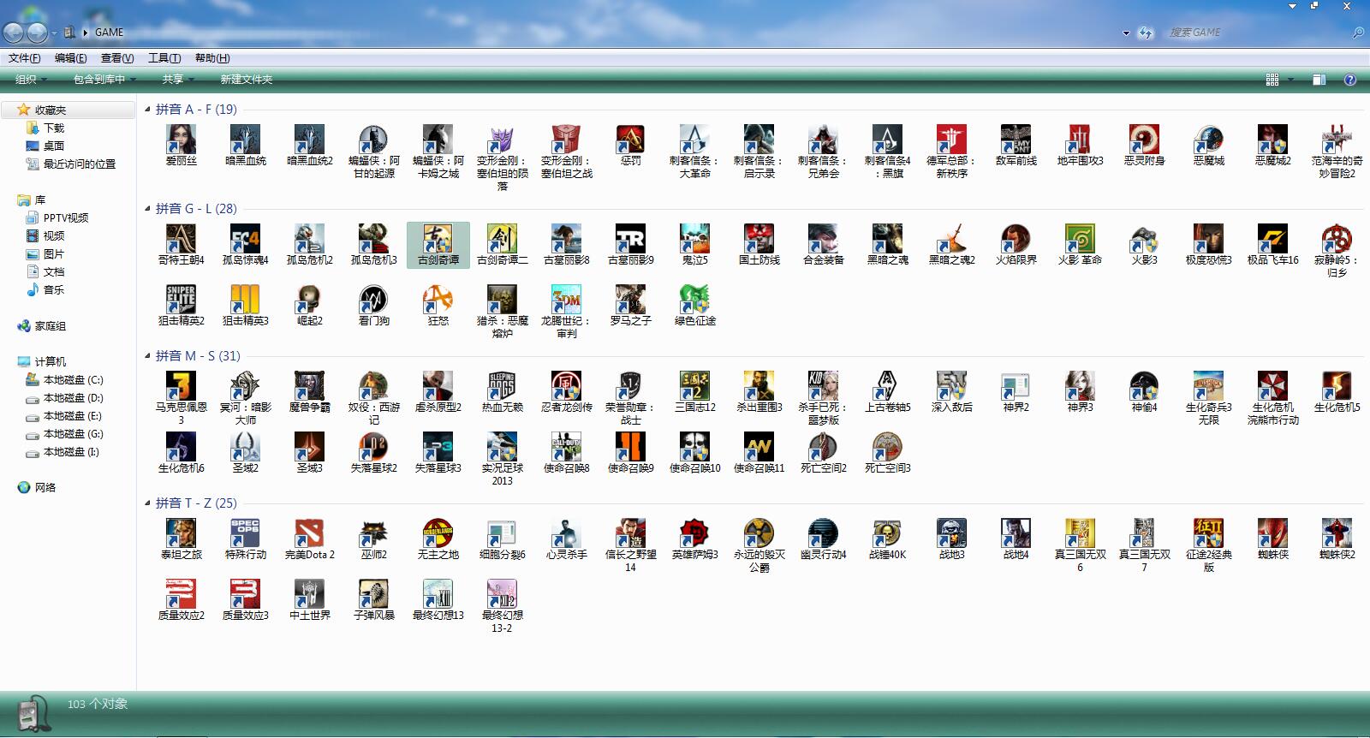Open the 查看(V) menu

click(117, 58)
